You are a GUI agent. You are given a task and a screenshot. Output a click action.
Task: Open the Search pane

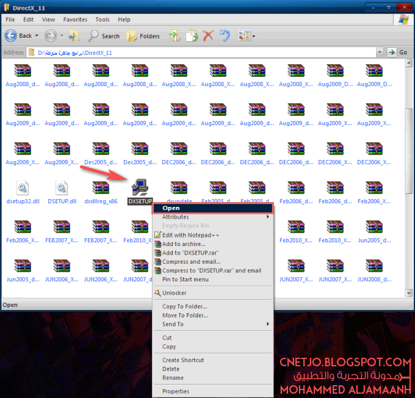click(x=104, y=36)
